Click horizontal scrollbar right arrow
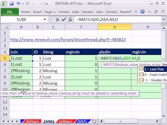Image resolution: width=167 pixels, height=125 pixels. point(157,121)
